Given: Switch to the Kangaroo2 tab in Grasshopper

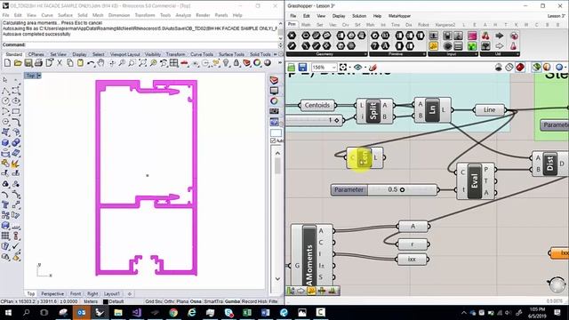Looking at the screenshot, I should coord(445,25).
